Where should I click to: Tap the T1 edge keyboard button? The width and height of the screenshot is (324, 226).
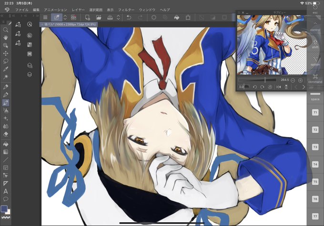pos(315,112)
